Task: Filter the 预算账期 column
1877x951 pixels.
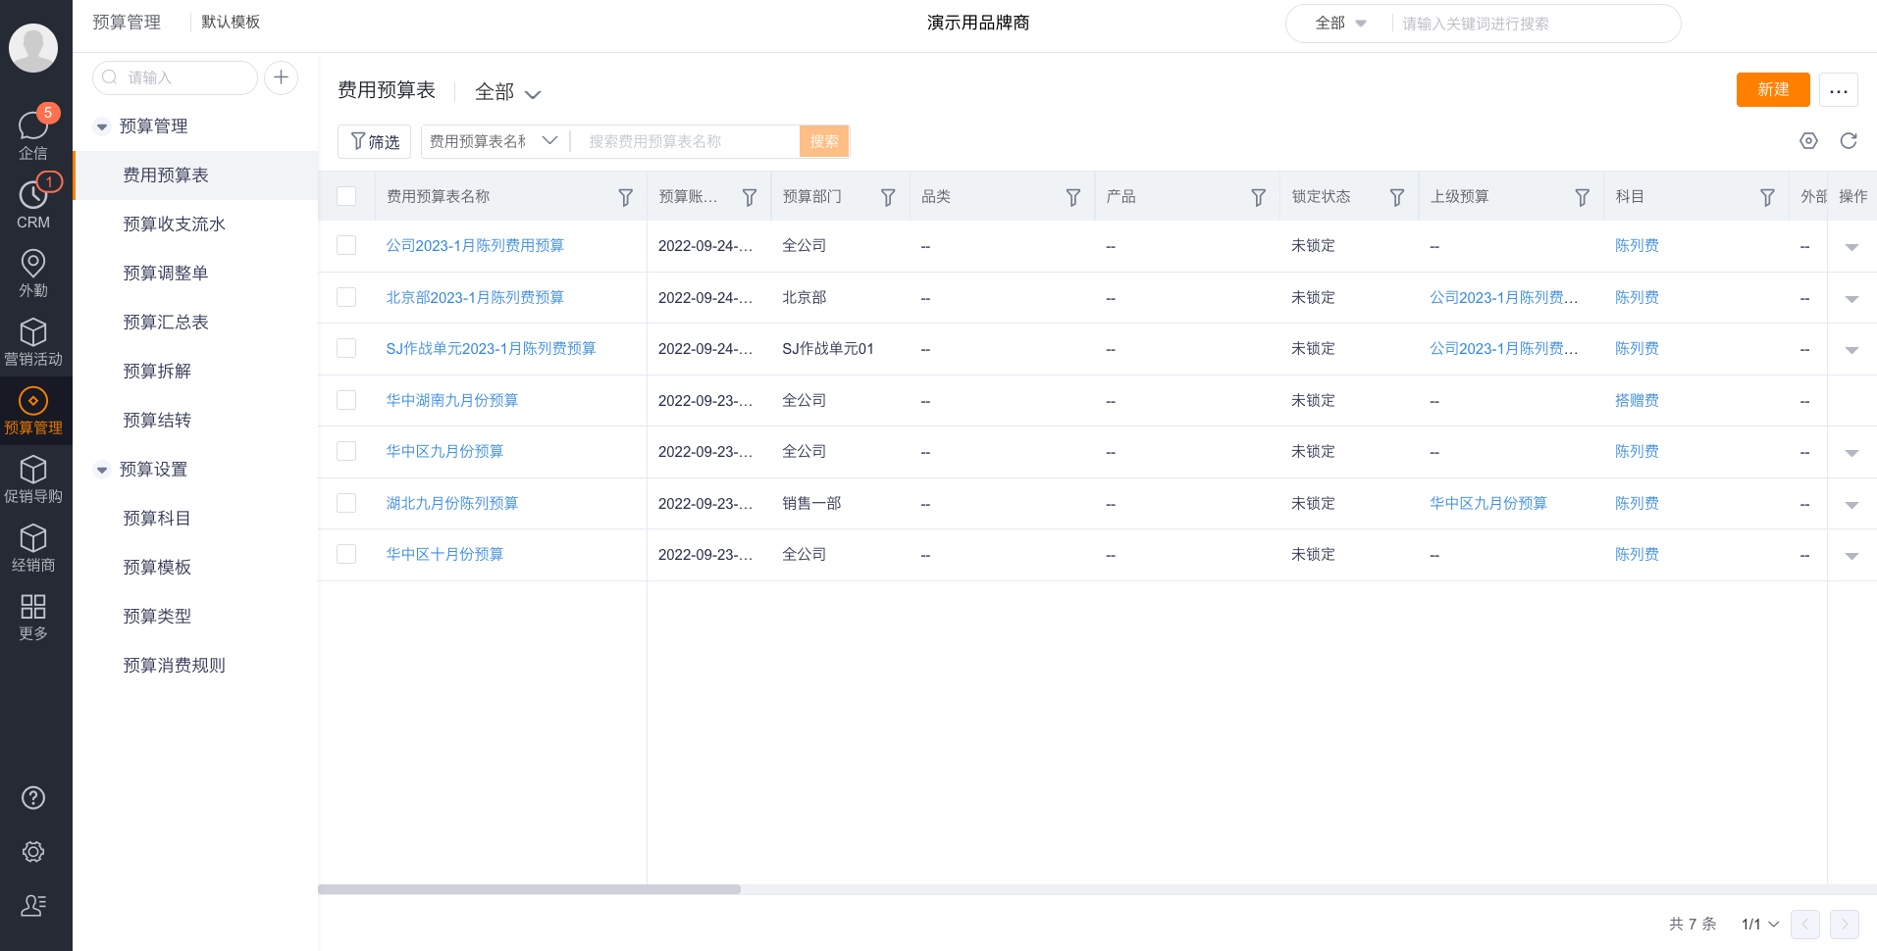Action: (x=750, y=197)
